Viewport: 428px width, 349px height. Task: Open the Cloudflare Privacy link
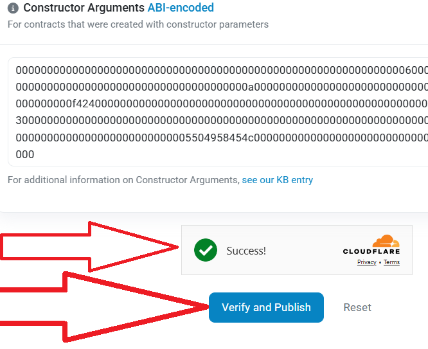pos(366,262)
